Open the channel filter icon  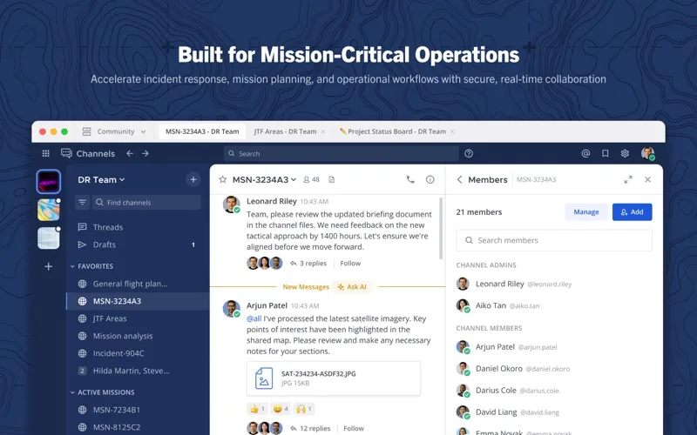click(82, 203)
